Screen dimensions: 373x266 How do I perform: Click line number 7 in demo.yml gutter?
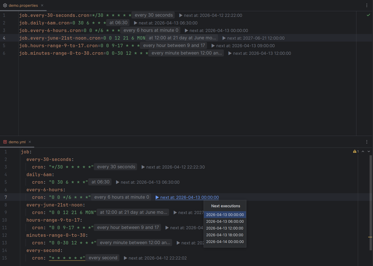(6, 197)
